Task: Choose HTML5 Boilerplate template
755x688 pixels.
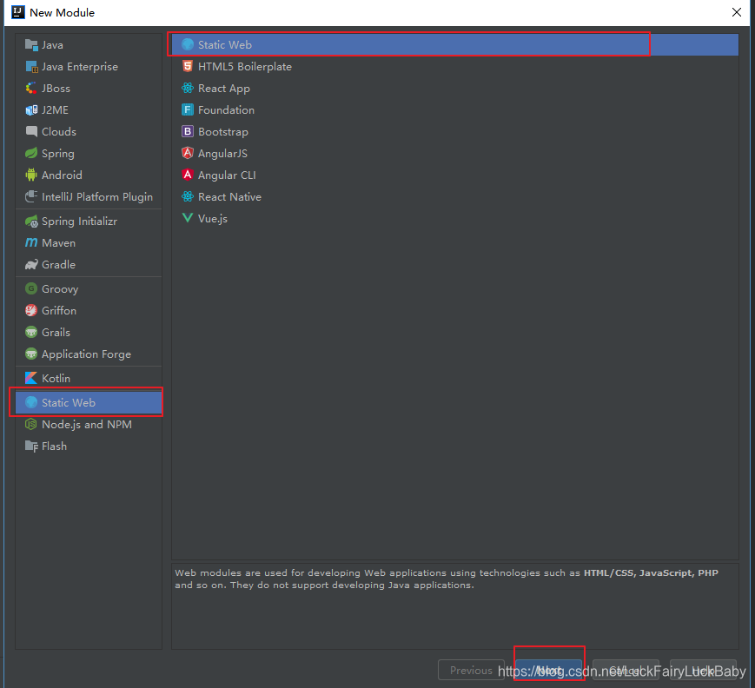Action: point(455,66)
